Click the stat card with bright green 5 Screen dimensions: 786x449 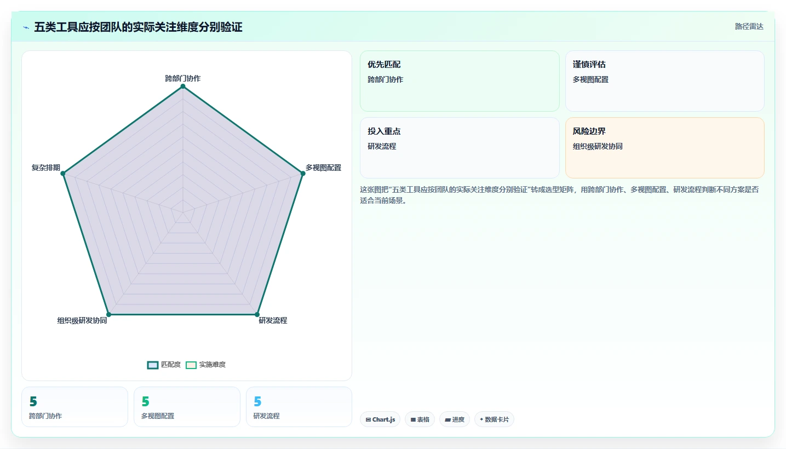pyautogui.click(x=187, y=407)
